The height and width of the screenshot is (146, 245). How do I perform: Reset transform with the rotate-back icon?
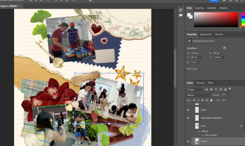click(224, 48)
